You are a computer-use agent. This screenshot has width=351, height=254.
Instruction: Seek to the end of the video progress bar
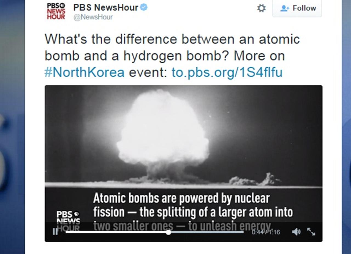coord(242,232)
